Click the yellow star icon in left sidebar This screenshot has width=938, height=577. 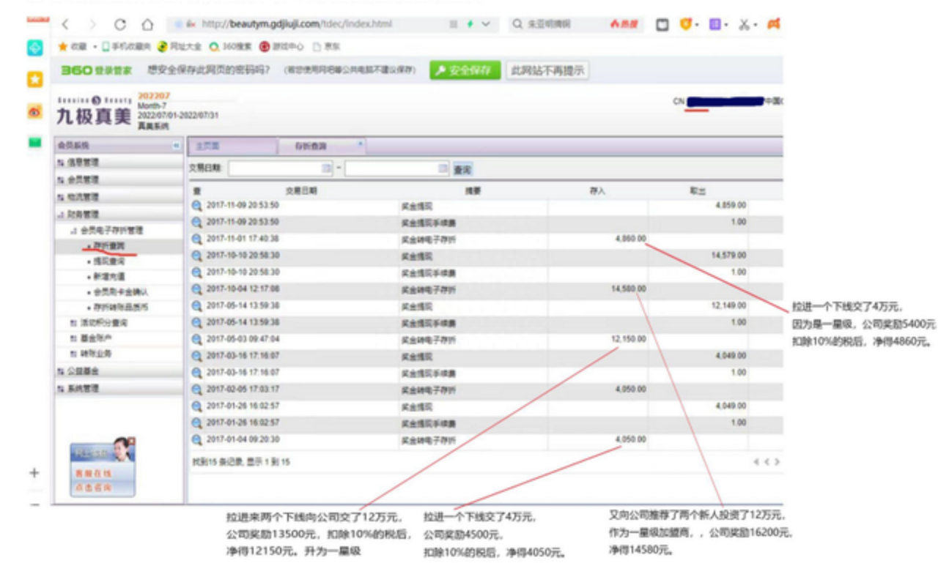(34, 79)
